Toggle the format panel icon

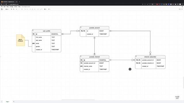coord(181,9)
